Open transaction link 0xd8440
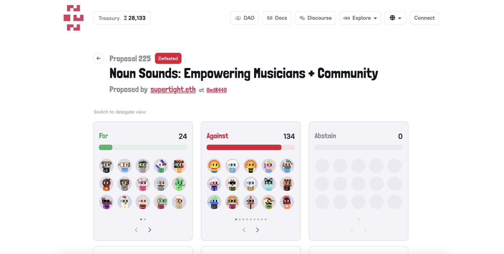 217,90
